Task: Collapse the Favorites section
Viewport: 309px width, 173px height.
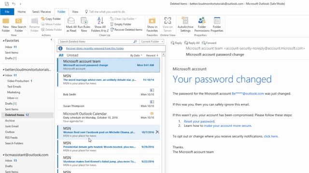Action: pyautogui.click(x=3, y=40)
